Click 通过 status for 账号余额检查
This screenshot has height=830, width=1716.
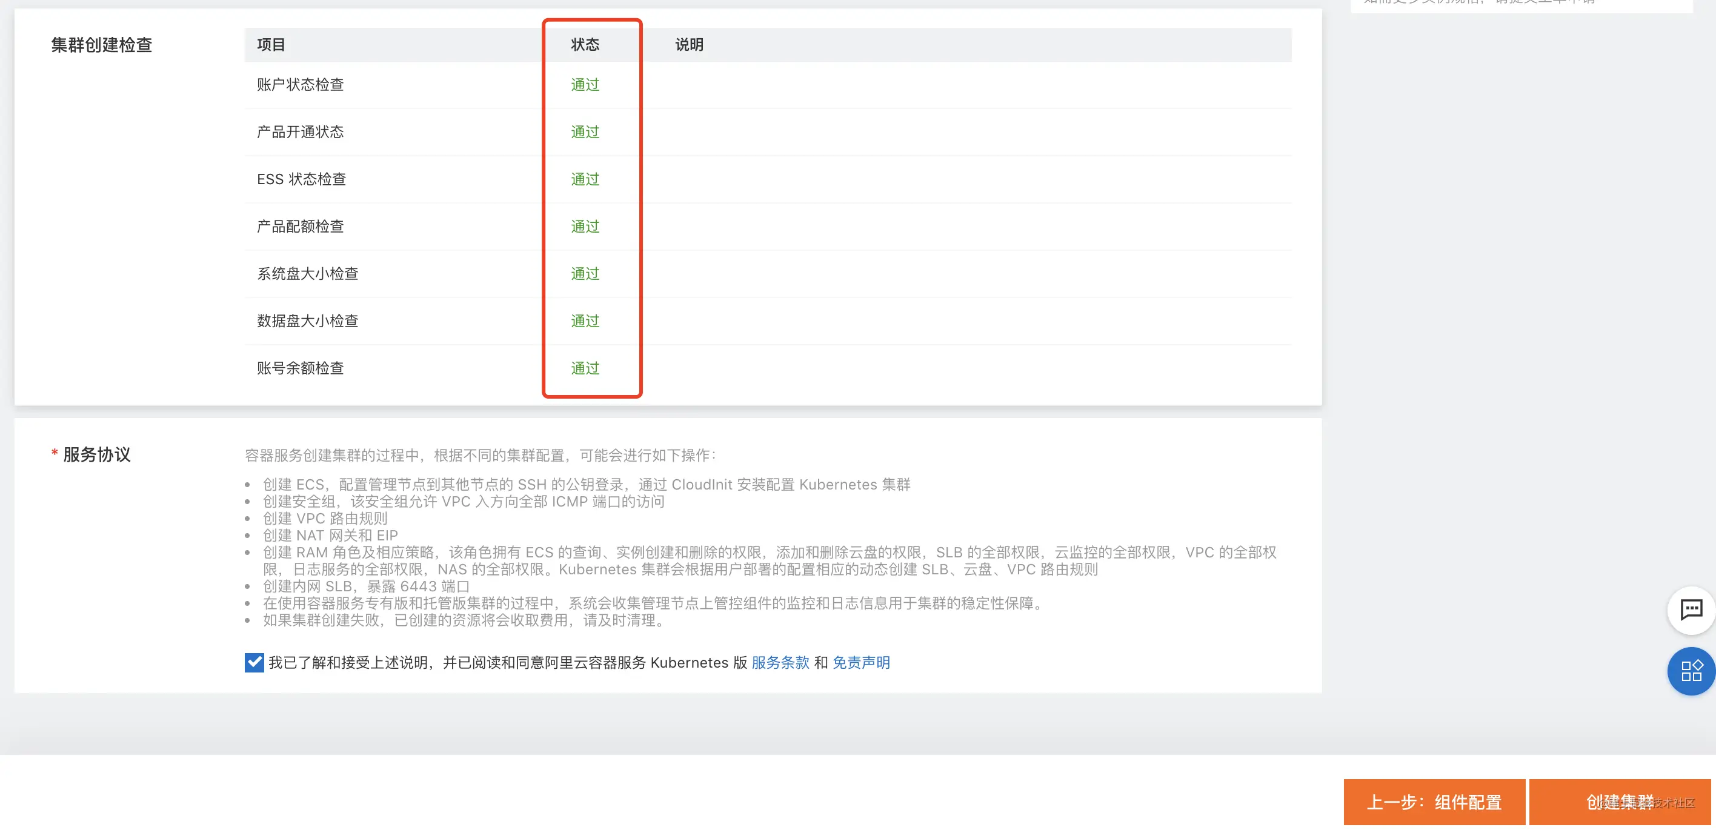pyautogui.click(x=585, y=368)
